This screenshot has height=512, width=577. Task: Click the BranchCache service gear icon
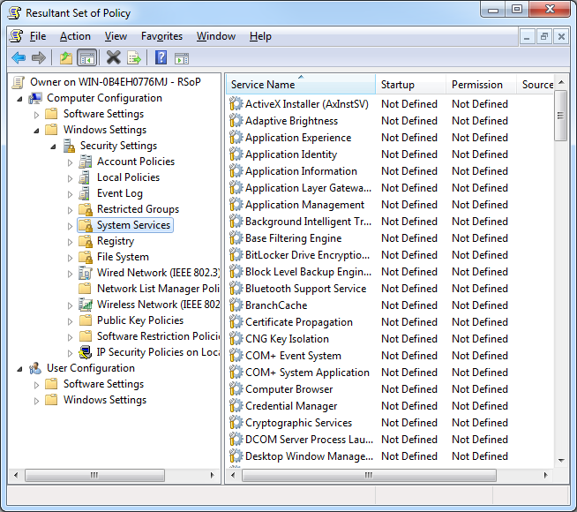(x=236, y=305)
